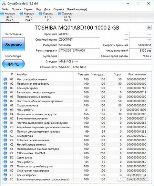This screenshot has width=154, height=186.
Task: Switch to the C: disk tab
Action: [x=48, y=17]
